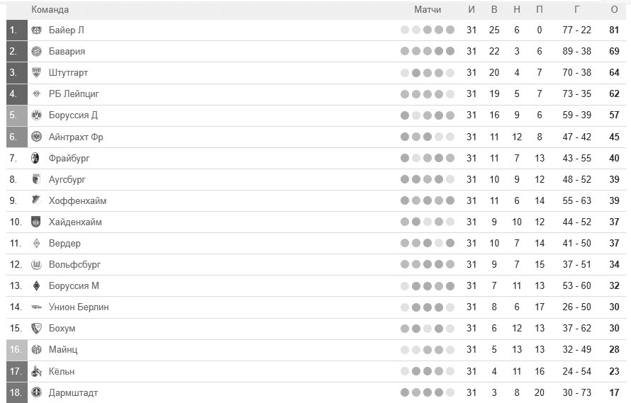Sort table by О points column header
This screenshot has height=403, width=631.
point(614,9)
